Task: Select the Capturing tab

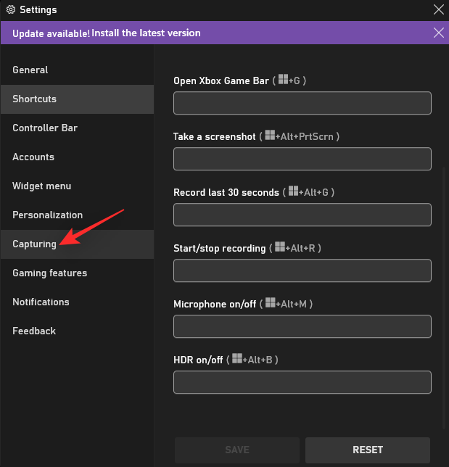Action: pyautogui.click(x=34, y=244)
